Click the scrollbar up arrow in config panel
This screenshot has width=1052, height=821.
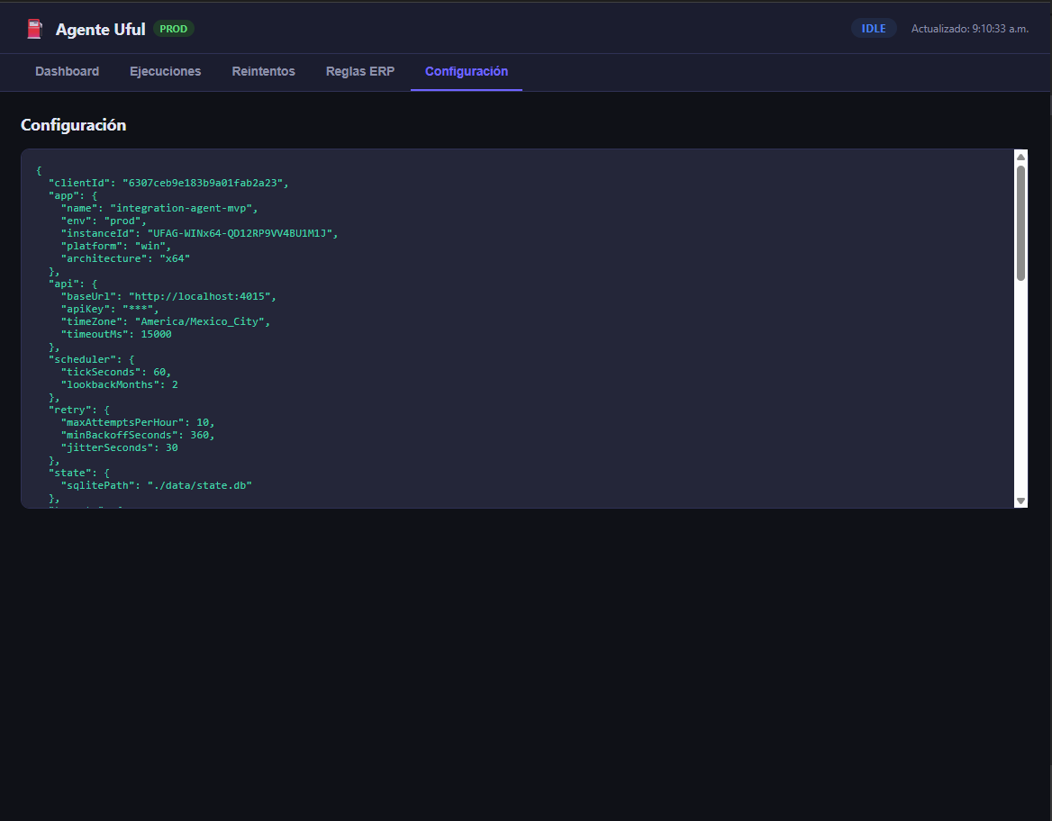click(x=1020, y=157)
